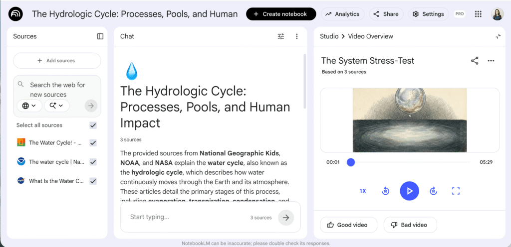Uncheck The Water Cycle! source
Screen dimensions: 511x247
[x=93, y=143]
